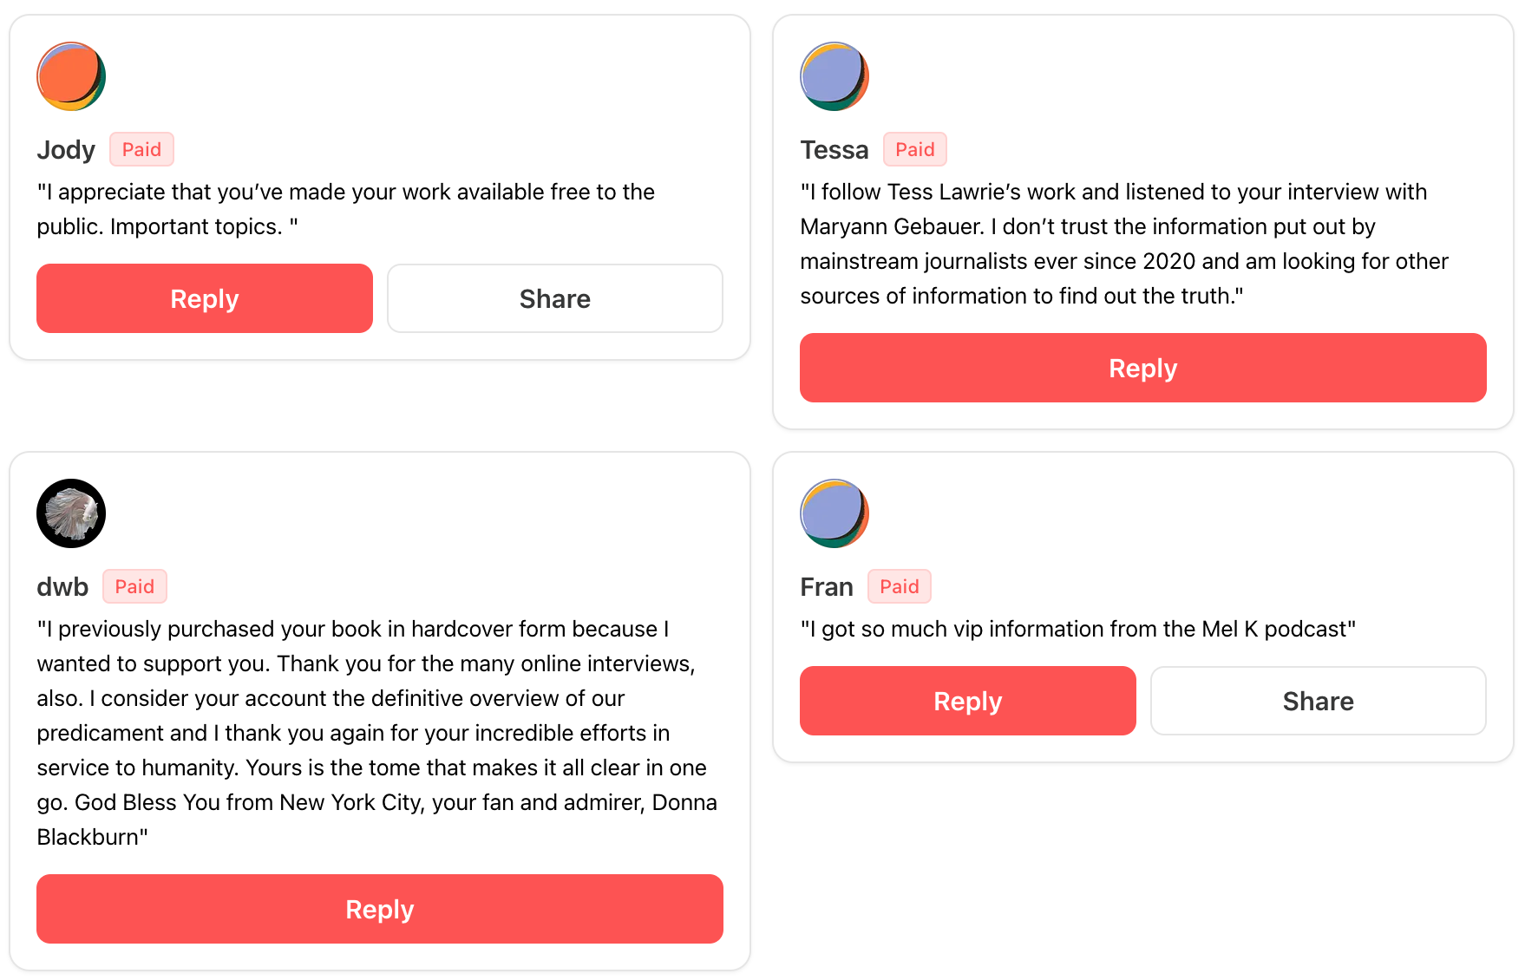Open dwb's profile name
The width and height of the screenshot is (1525, 980).
(62, 587)
